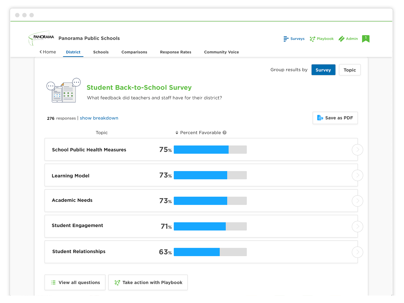This screenshot has width=404, height=303.
Task: Click the Take action with Playbook button
Action: click(148, 282)
